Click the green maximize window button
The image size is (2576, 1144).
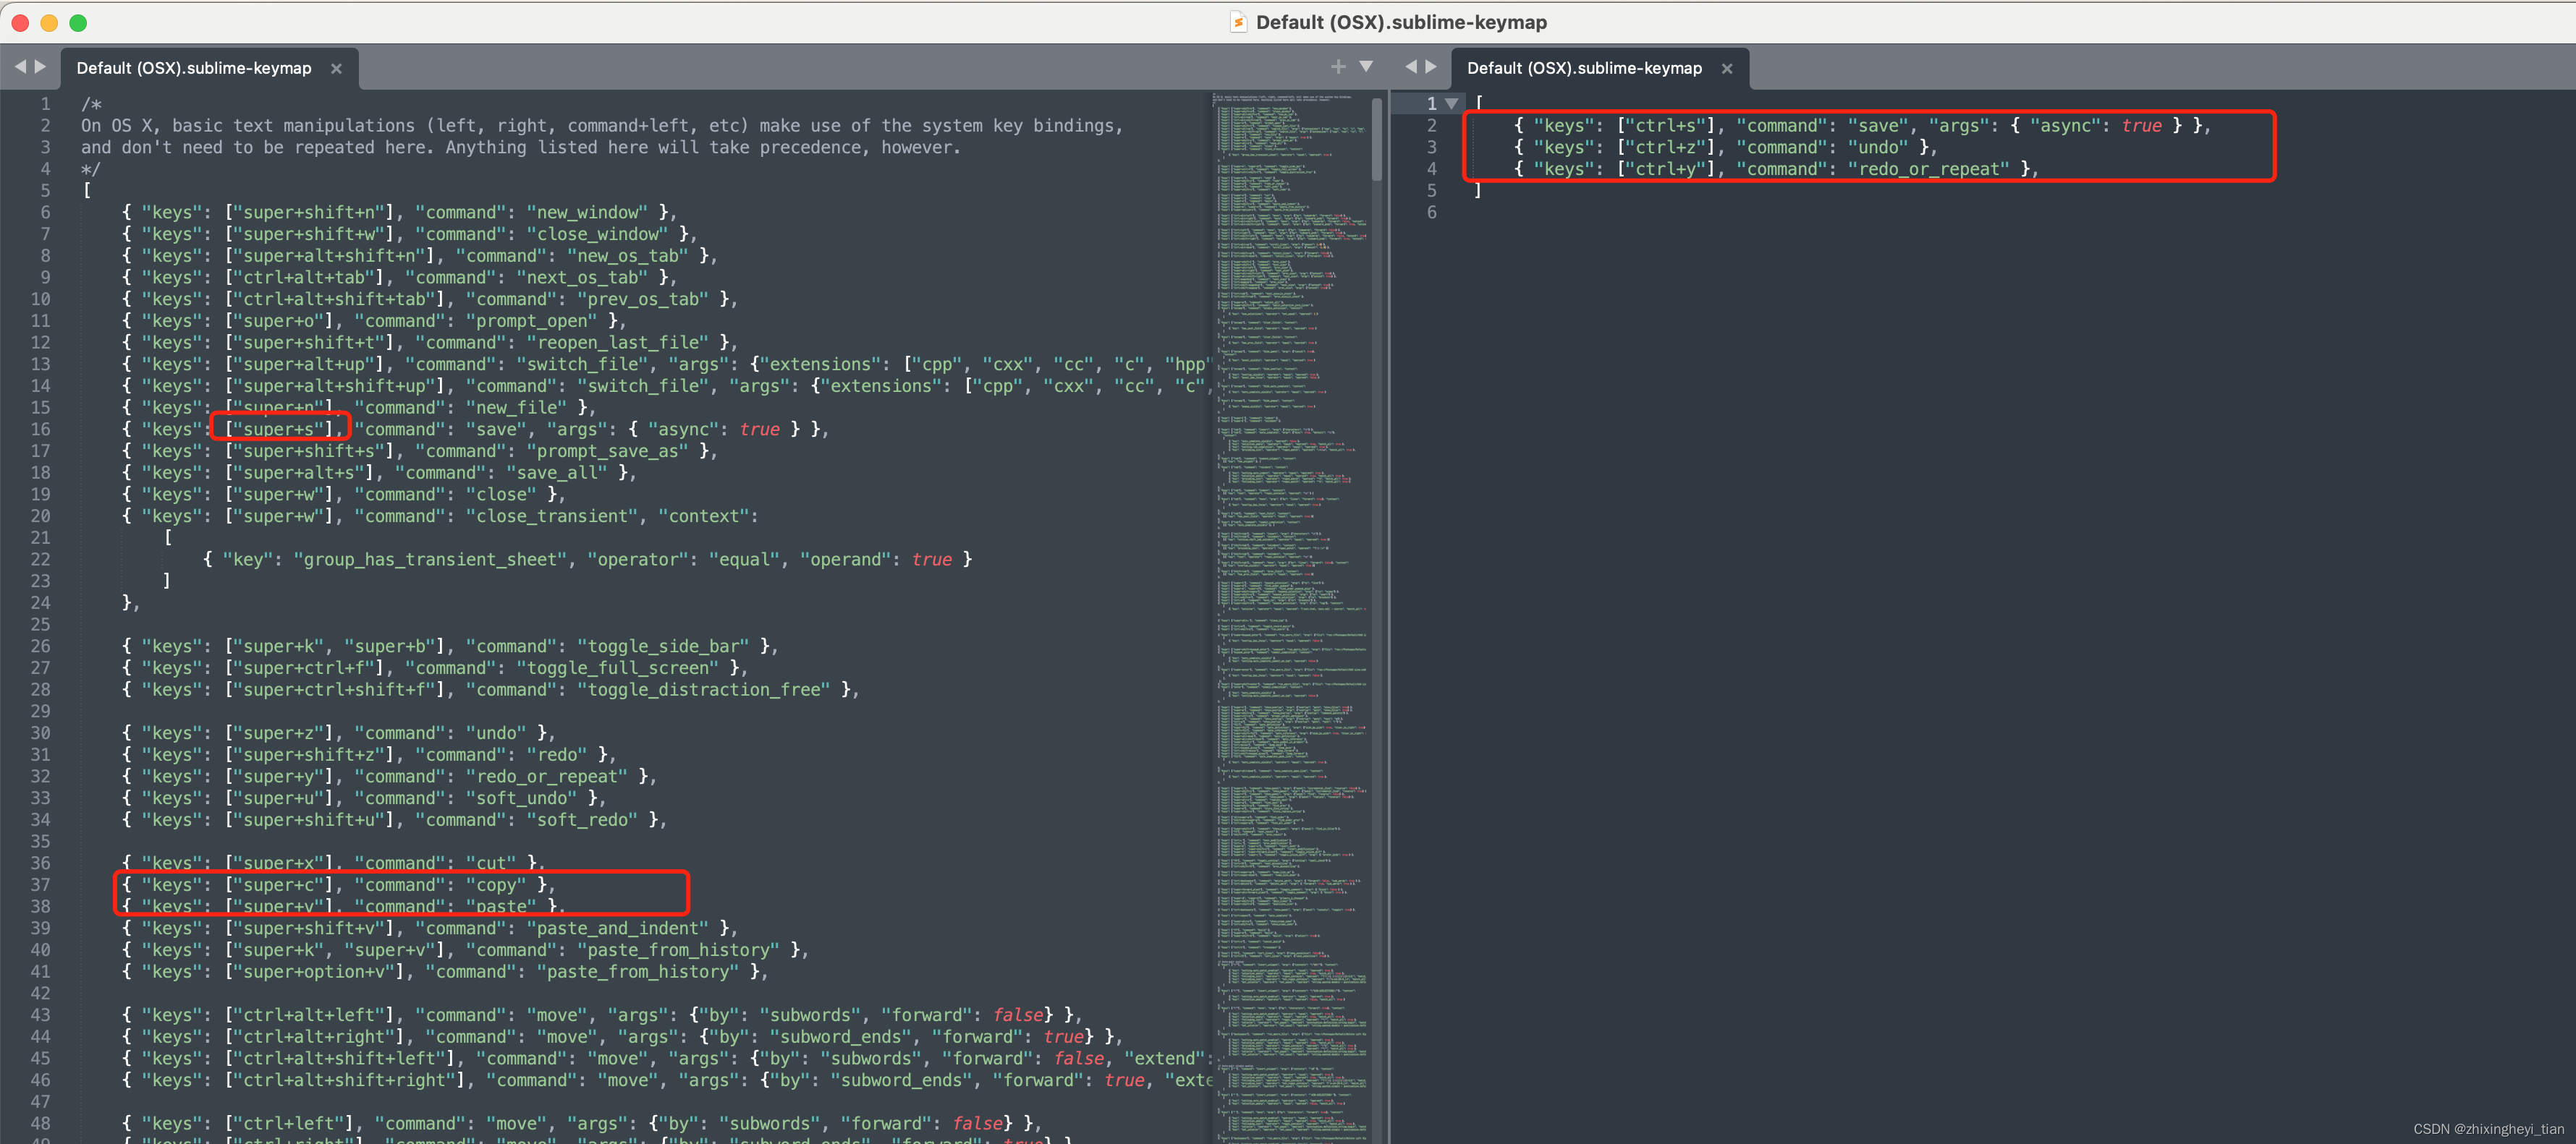[x=78, y=22]
